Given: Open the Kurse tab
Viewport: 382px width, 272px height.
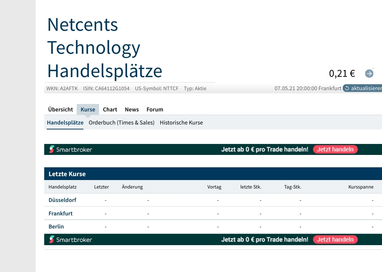Looking at the screenshot, I should (88, 109).
